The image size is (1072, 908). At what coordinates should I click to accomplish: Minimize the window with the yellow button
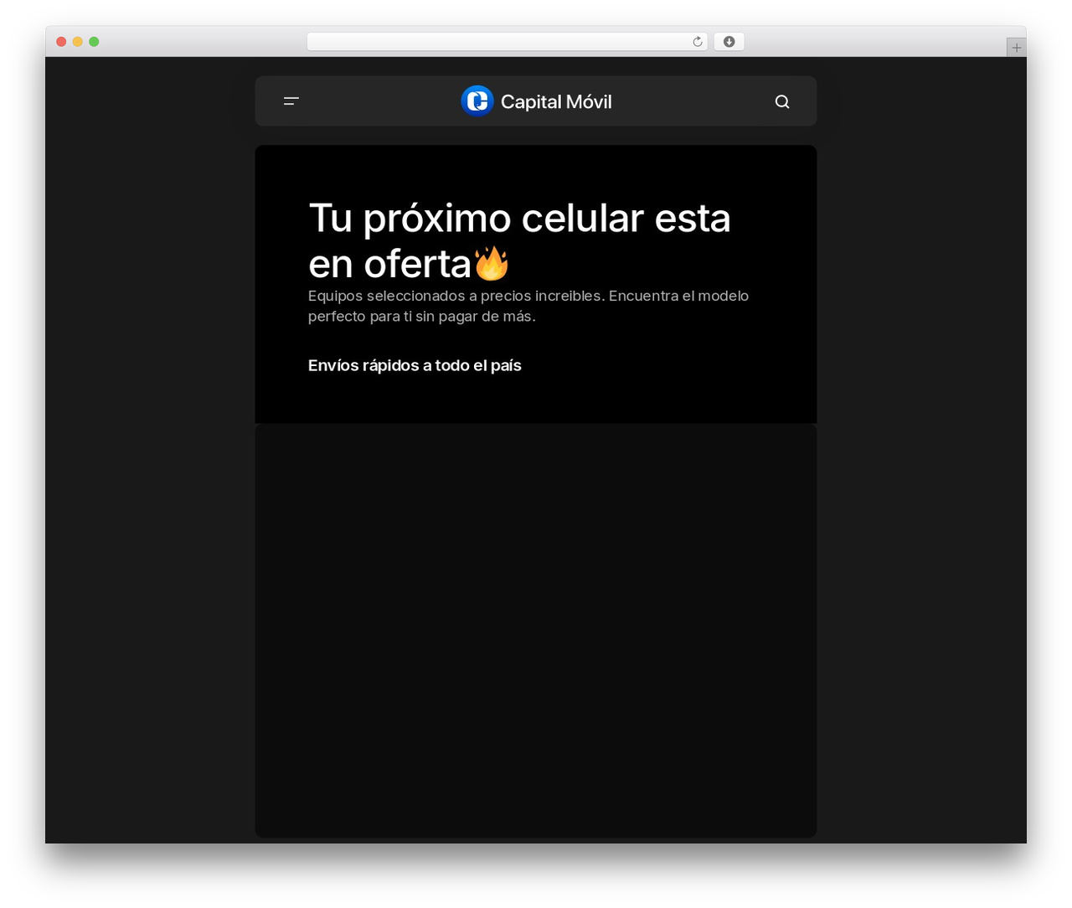pos(78,42)
